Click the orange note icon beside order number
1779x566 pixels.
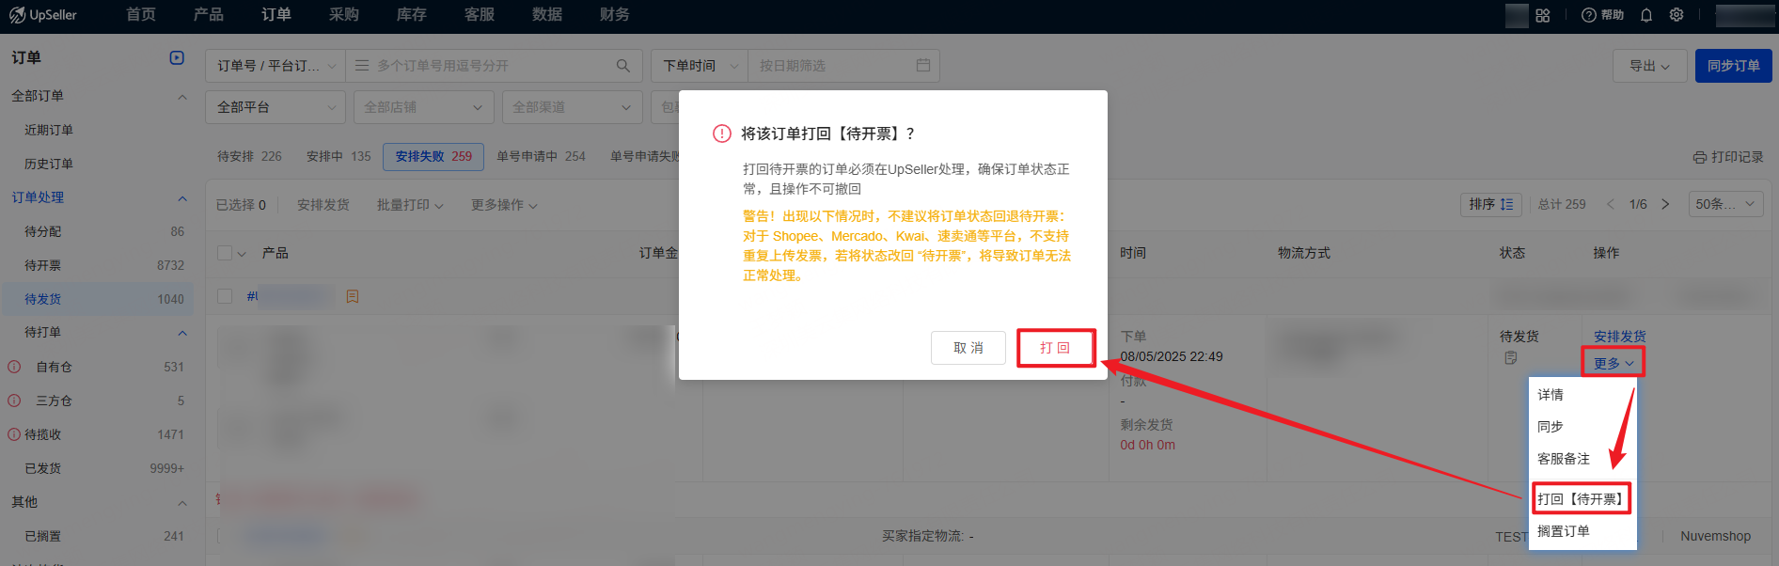[353, 296]
